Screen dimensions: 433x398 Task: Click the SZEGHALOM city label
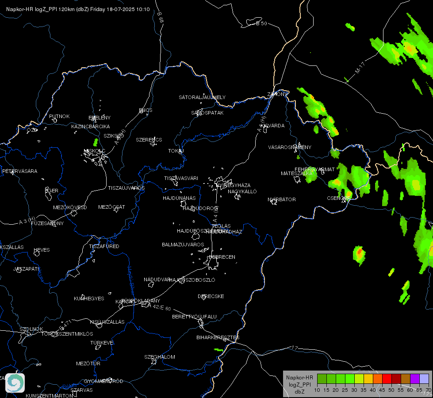pyautogui.click(x=160, y=357)
